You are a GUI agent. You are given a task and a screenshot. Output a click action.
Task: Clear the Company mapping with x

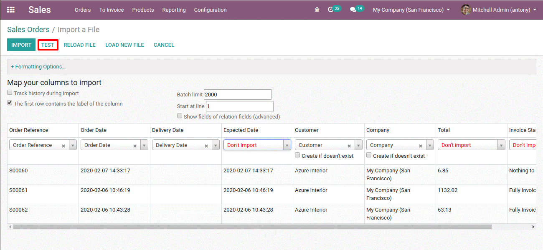coord(421,146)
